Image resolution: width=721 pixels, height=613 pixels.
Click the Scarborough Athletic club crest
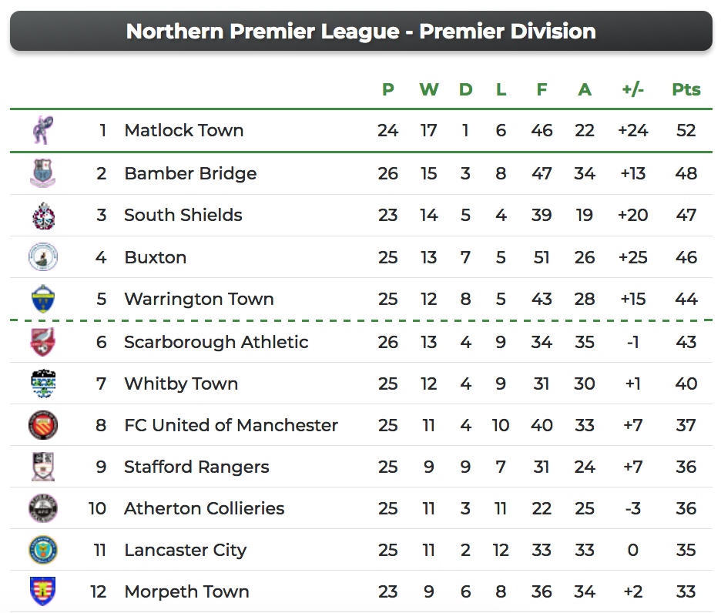point(43,342)
